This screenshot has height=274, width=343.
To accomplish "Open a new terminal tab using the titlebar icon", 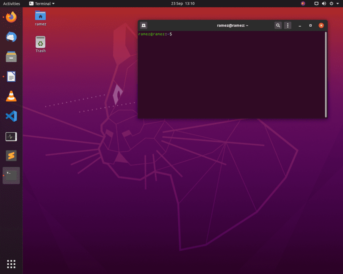I will click(144, 25).
